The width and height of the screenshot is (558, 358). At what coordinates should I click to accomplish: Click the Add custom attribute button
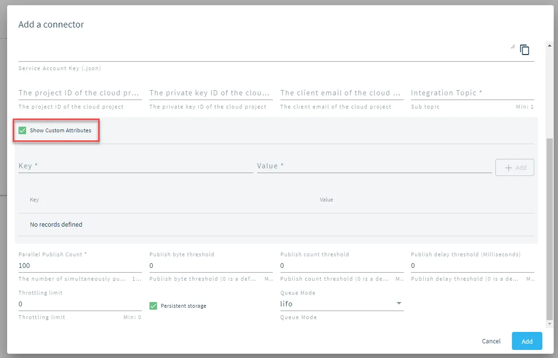click(x=514, y=167)
